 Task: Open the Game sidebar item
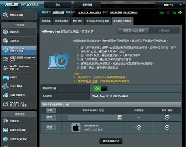19,77
